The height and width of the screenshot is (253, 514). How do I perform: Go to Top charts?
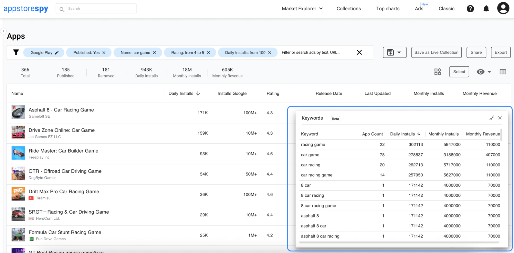(x=388, y=9)
